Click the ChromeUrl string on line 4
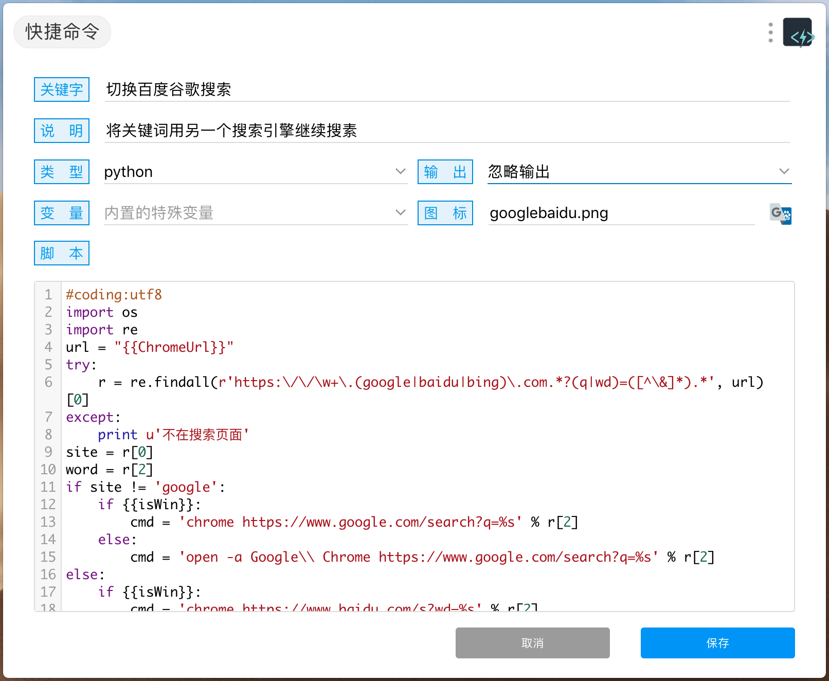829x681 pixels. (x=174, y=347)
